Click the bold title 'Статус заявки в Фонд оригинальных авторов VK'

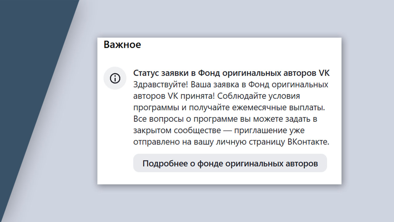tap(231, 73)
